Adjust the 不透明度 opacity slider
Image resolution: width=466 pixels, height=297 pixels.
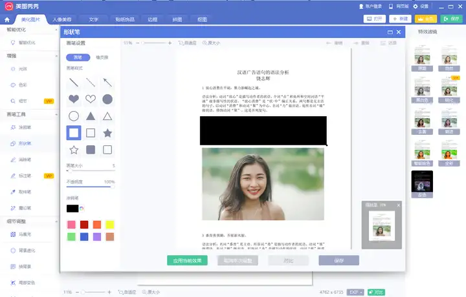pos(91,187)
